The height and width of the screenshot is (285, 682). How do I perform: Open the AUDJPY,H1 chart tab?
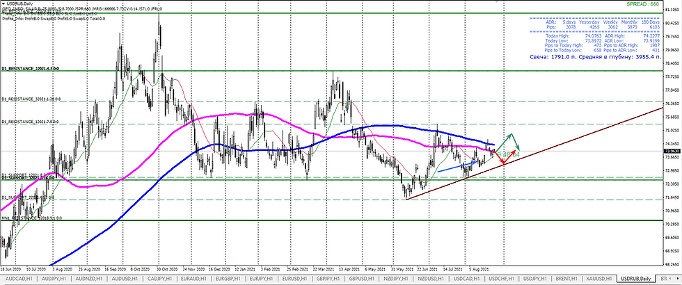point(55,278)
